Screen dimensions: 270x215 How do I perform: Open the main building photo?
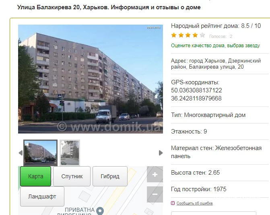pyautogui.click(x=91, y=79)
